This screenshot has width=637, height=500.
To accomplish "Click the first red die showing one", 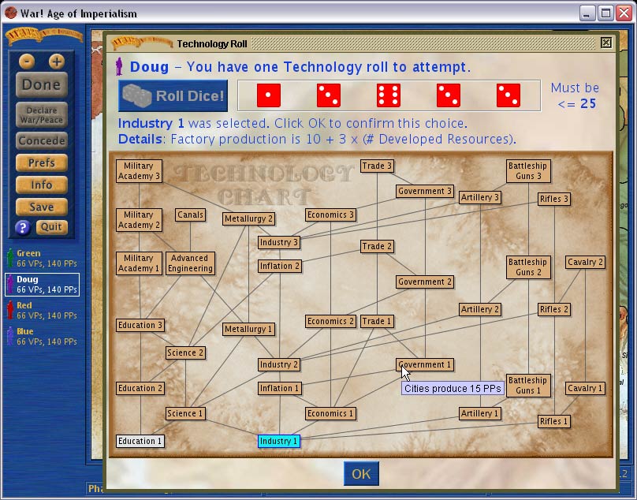I will [x=269, y=95].
